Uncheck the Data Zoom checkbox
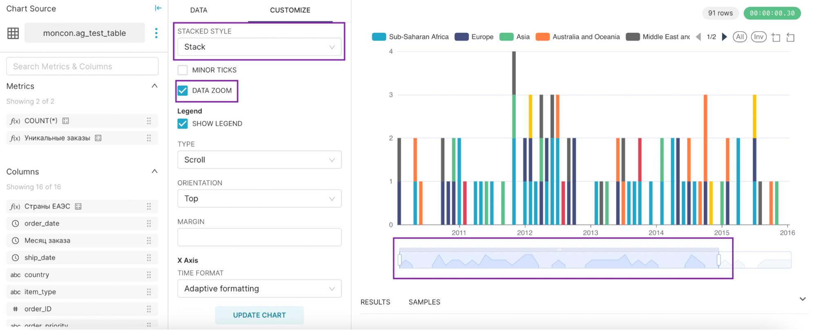The image size is (817, 330). [183, 91]
